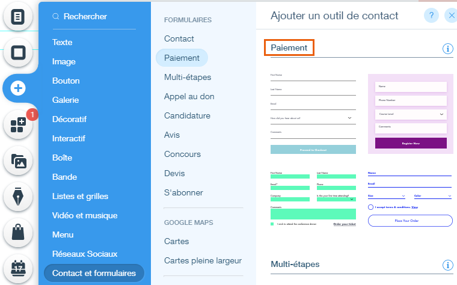The image size is (457, 285).
Task: Select Boîte in the add menu
Action: [62, 158]
